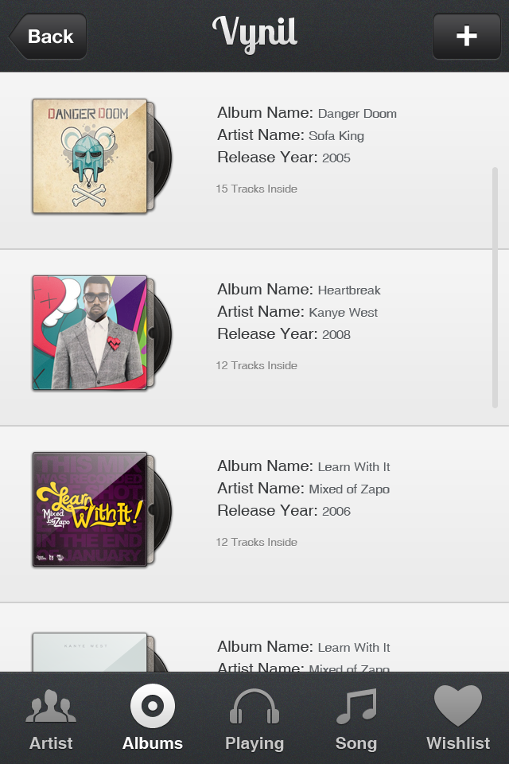Open the Playing headphones icon
509x764 pixels.
(254, 706)
